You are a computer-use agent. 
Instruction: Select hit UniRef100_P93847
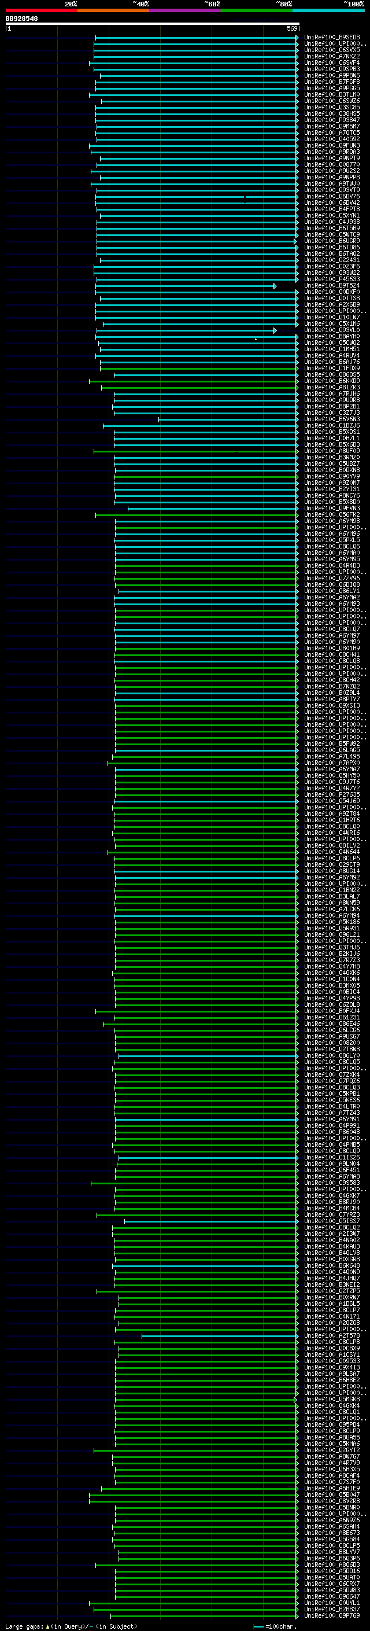coord(331,120)
